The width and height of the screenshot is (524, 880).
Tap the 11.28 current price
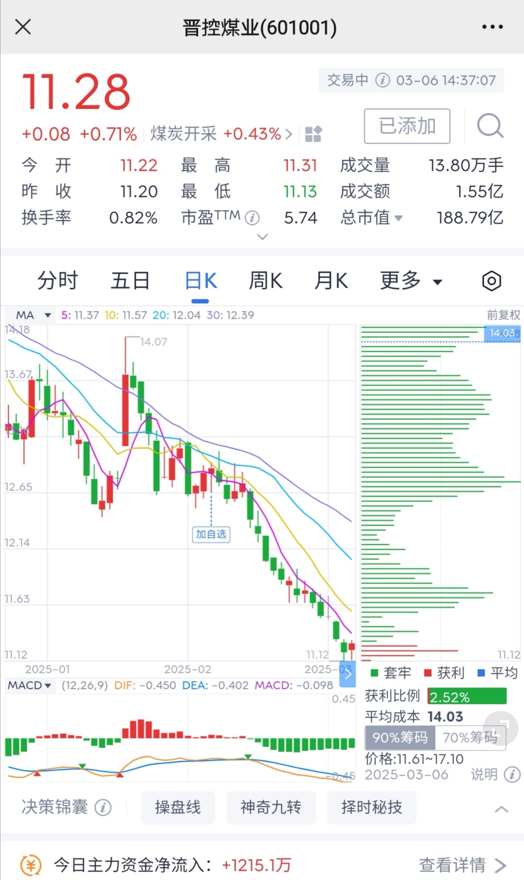pyautogui.click(x=76, y=92)
